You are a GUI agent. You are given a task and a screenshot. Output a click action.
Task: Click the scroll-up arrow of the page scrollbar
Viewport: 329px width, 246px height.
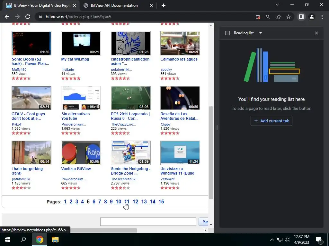tap(211, 26)
